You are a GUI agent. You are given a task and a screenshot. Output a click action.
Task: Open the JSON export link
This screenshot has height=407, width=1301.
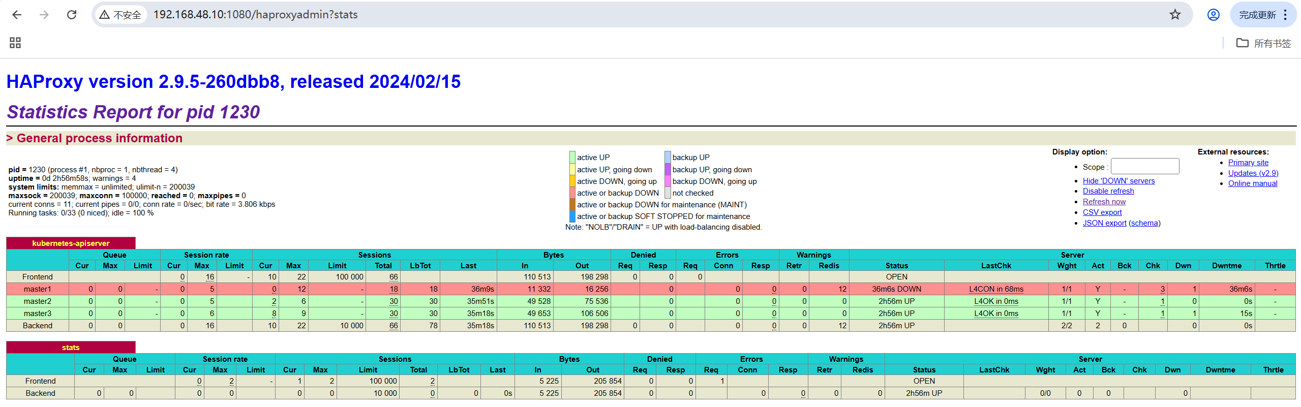(1104, 223)
